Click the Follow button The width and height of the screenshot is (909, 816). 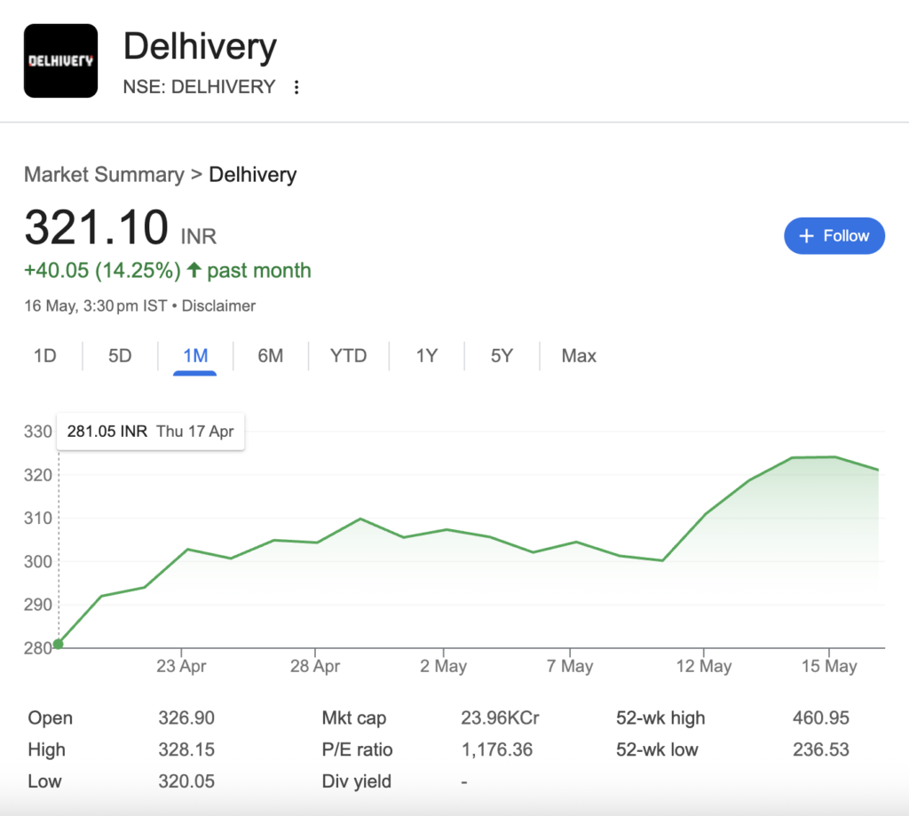pos(834,236)
